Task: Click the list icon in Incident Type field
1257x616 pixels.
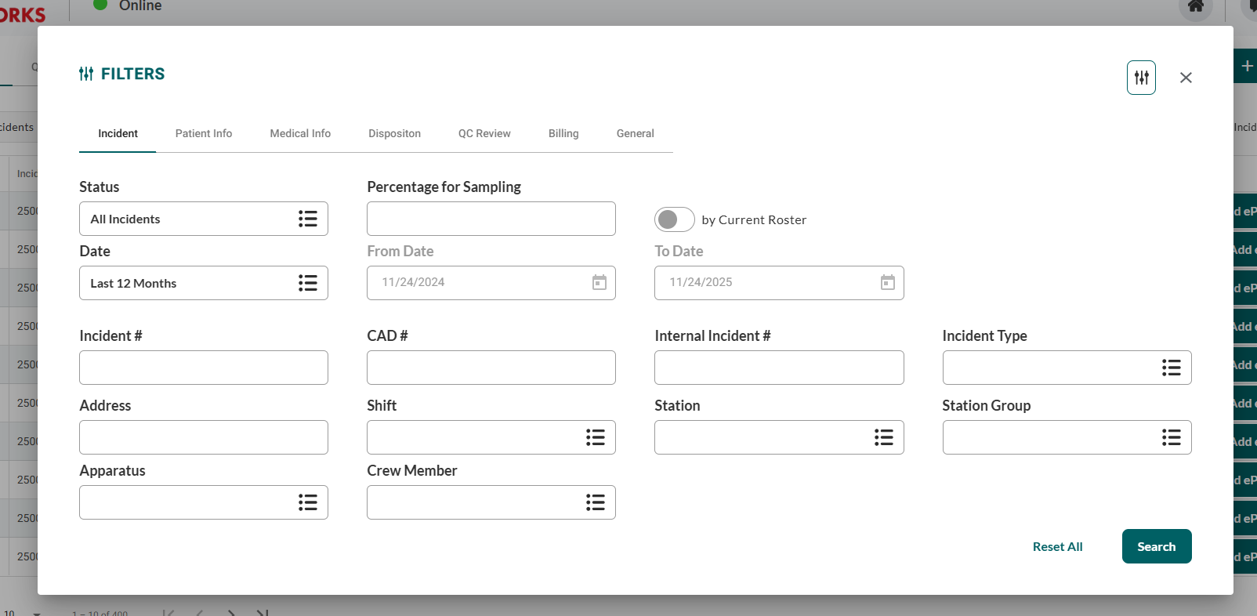Action: point(1171,368)
